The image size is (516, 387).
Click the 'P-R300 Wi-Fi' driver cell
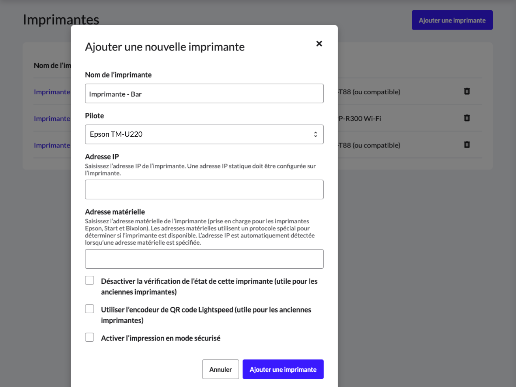tap(359, 119)
